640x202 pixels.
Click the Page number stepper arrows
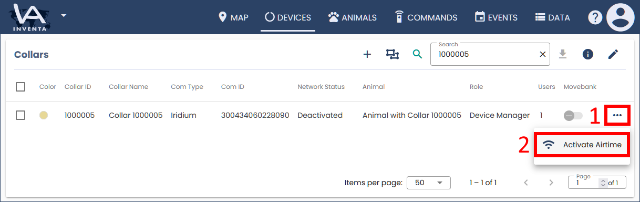(x=603, y=183)
